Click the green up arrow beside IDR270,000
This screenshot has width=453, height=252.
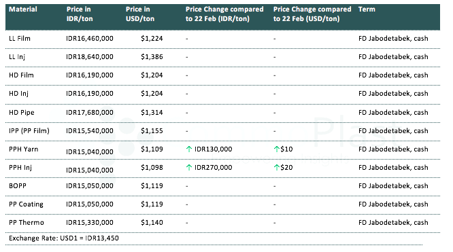(189, 167)
